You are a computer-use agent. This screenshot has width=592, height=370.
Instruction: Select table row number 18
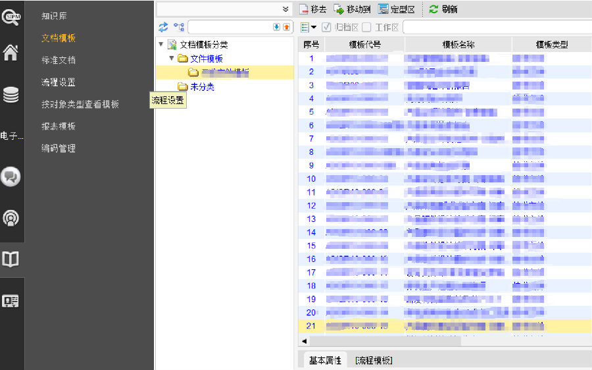(445, 286)
